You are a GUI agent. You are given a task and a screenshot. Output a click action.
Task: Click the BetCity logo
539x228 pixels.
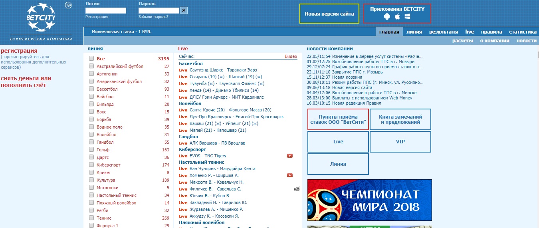tap(41, 18)
